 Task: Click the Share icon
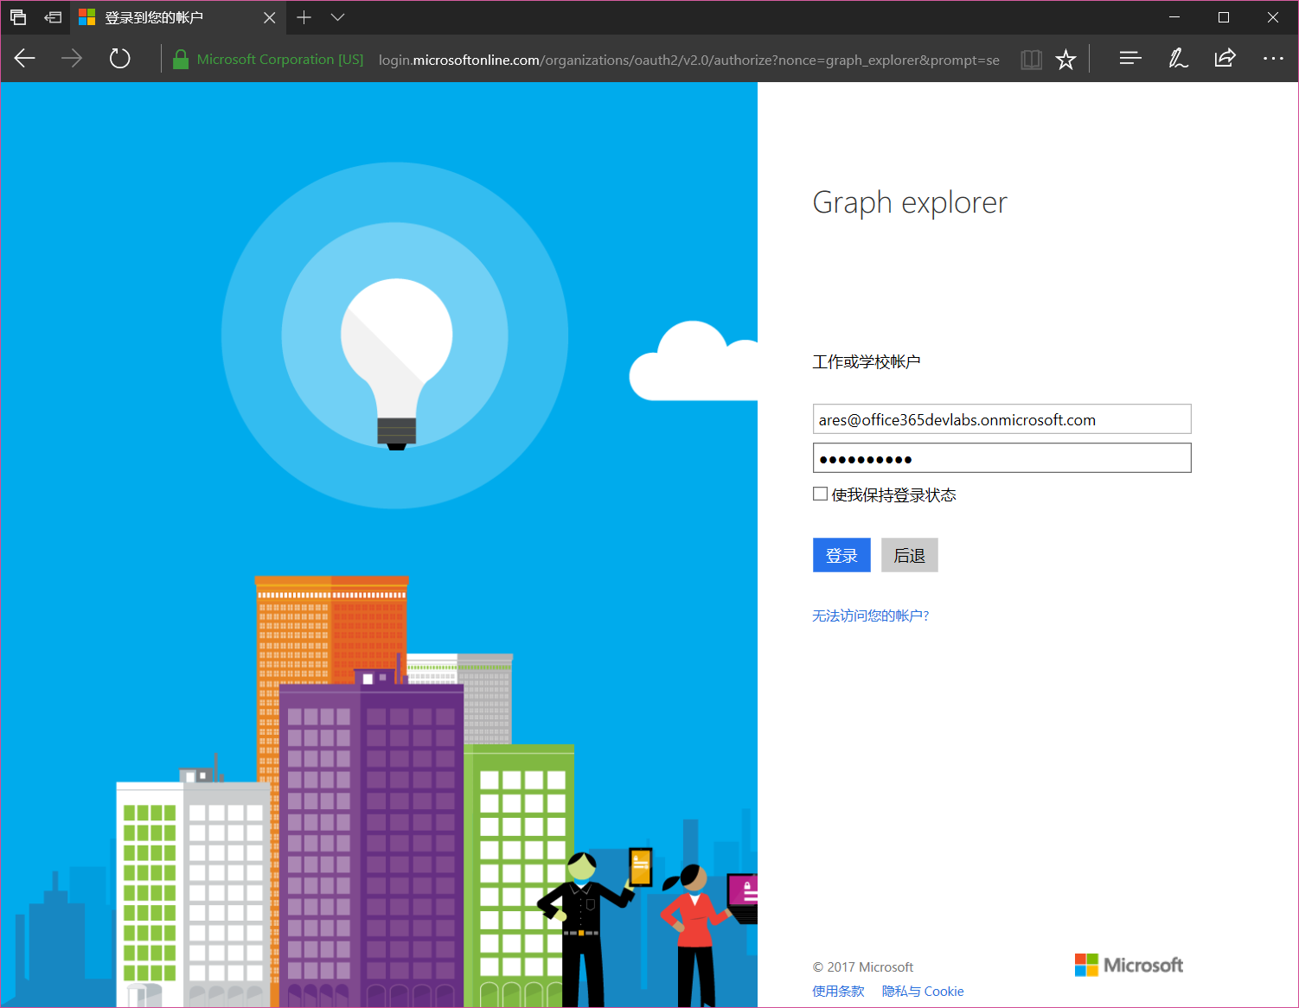click(1225, 59)
